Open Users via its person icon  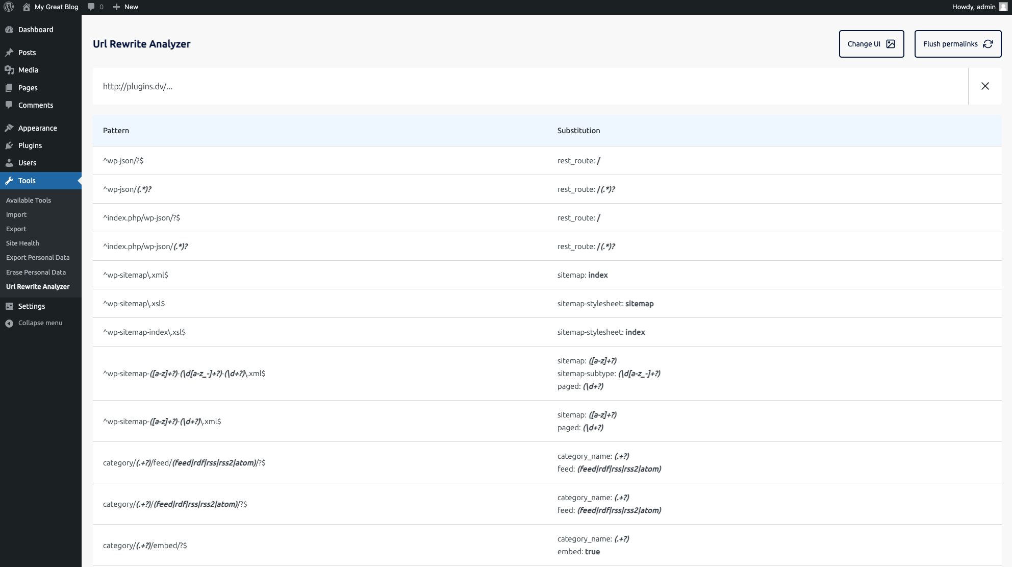pos(9,163)
